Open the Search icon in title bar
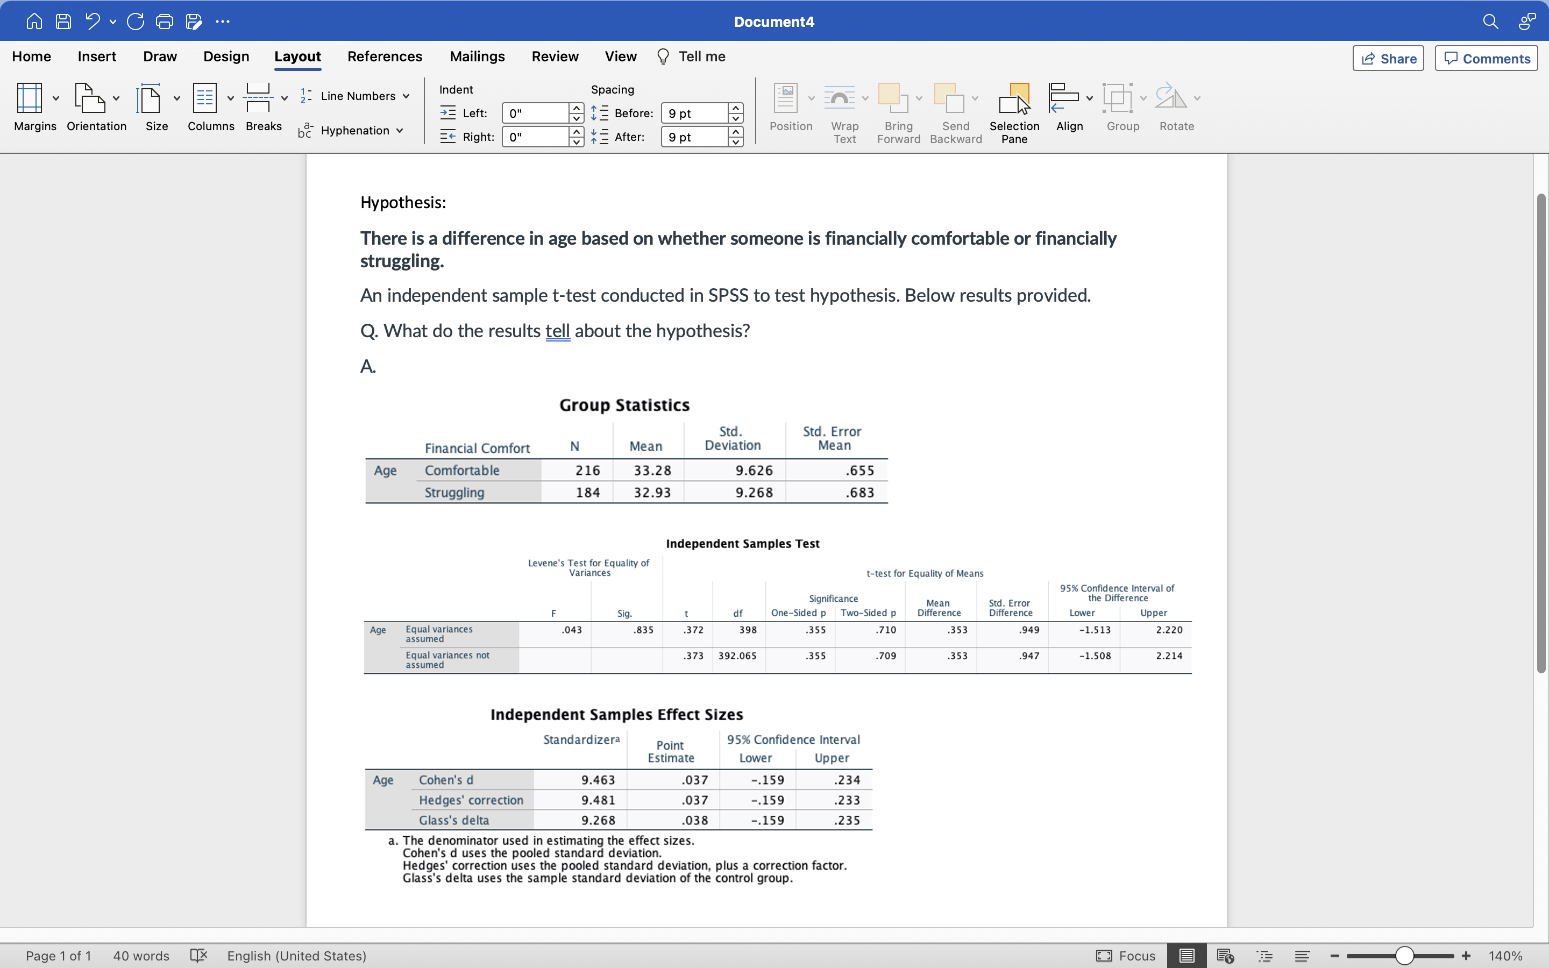The height and width of the screenshot is (968, 1549). [1490, 21]
